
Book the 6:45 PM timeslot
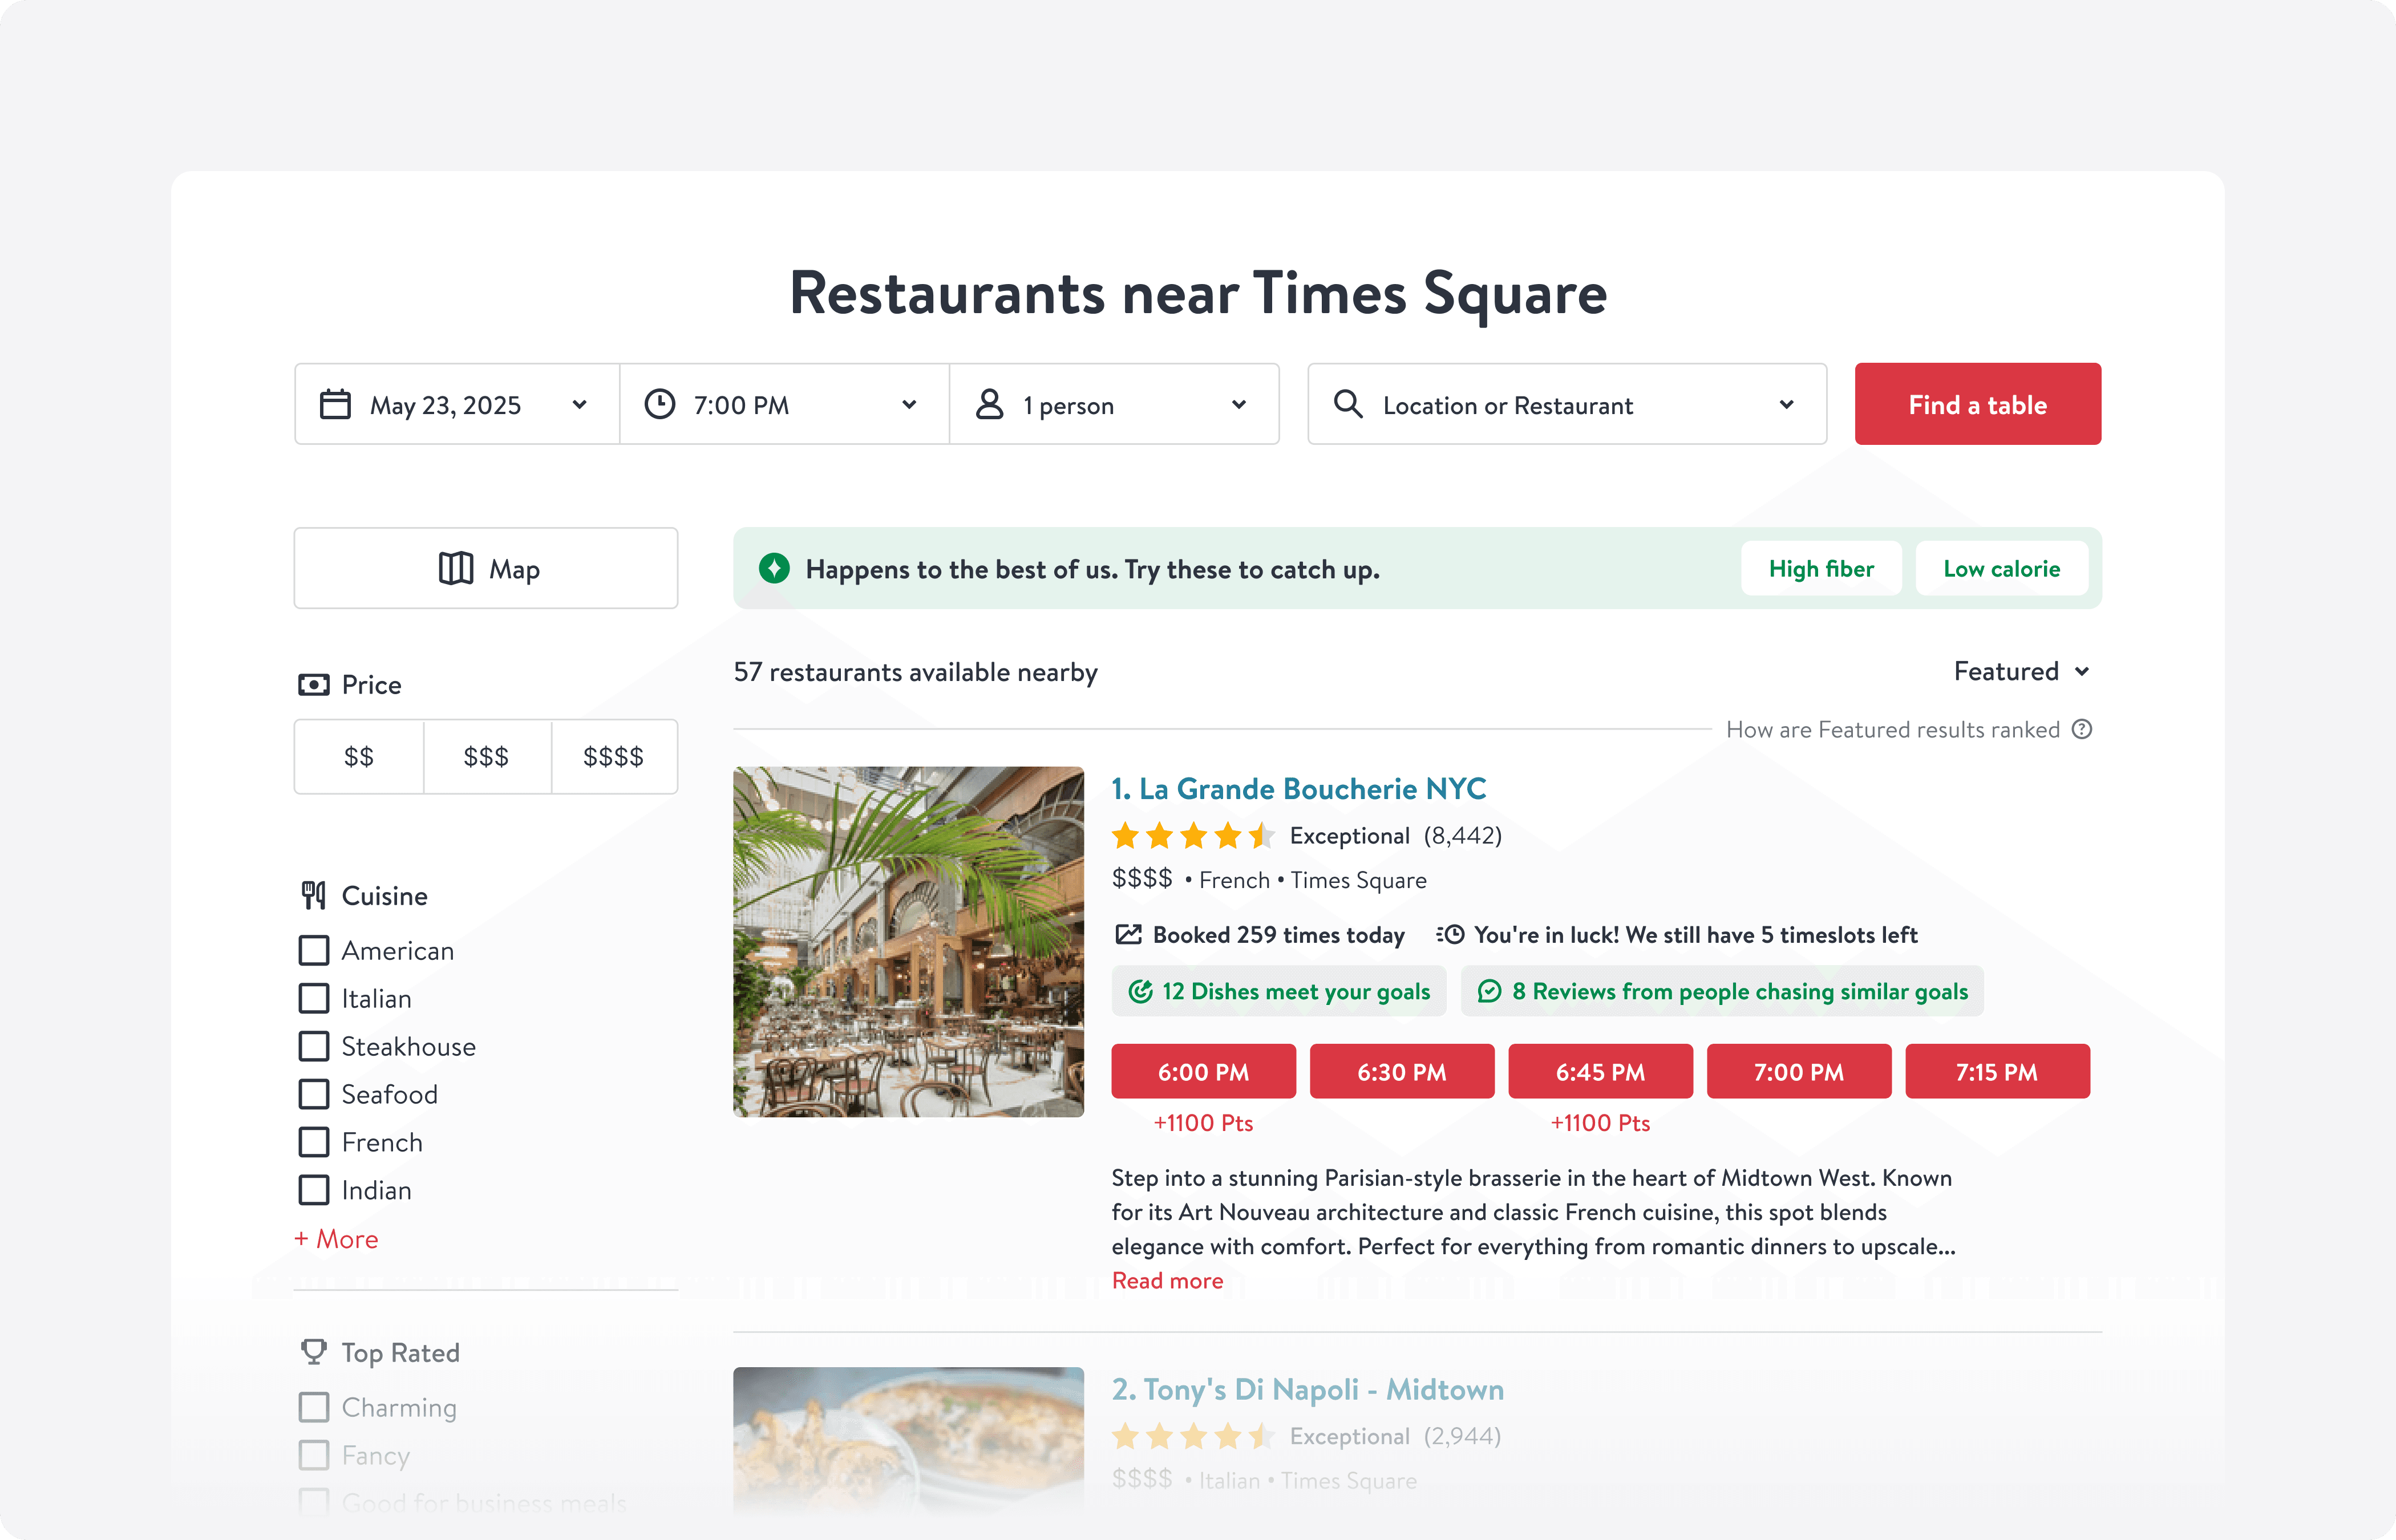(1599, 1072)
